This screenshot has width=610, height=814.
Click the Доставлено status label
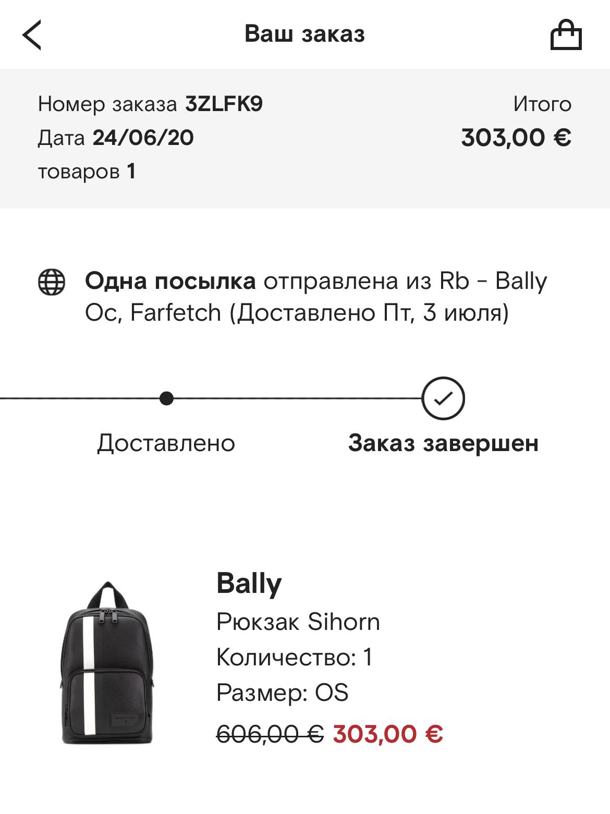coord(166,443)
